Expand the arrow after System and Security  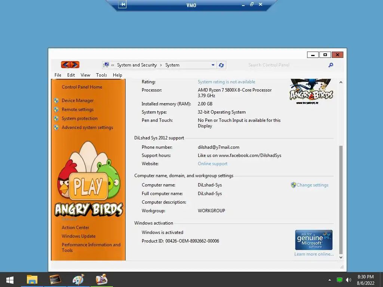pos(161,65)
